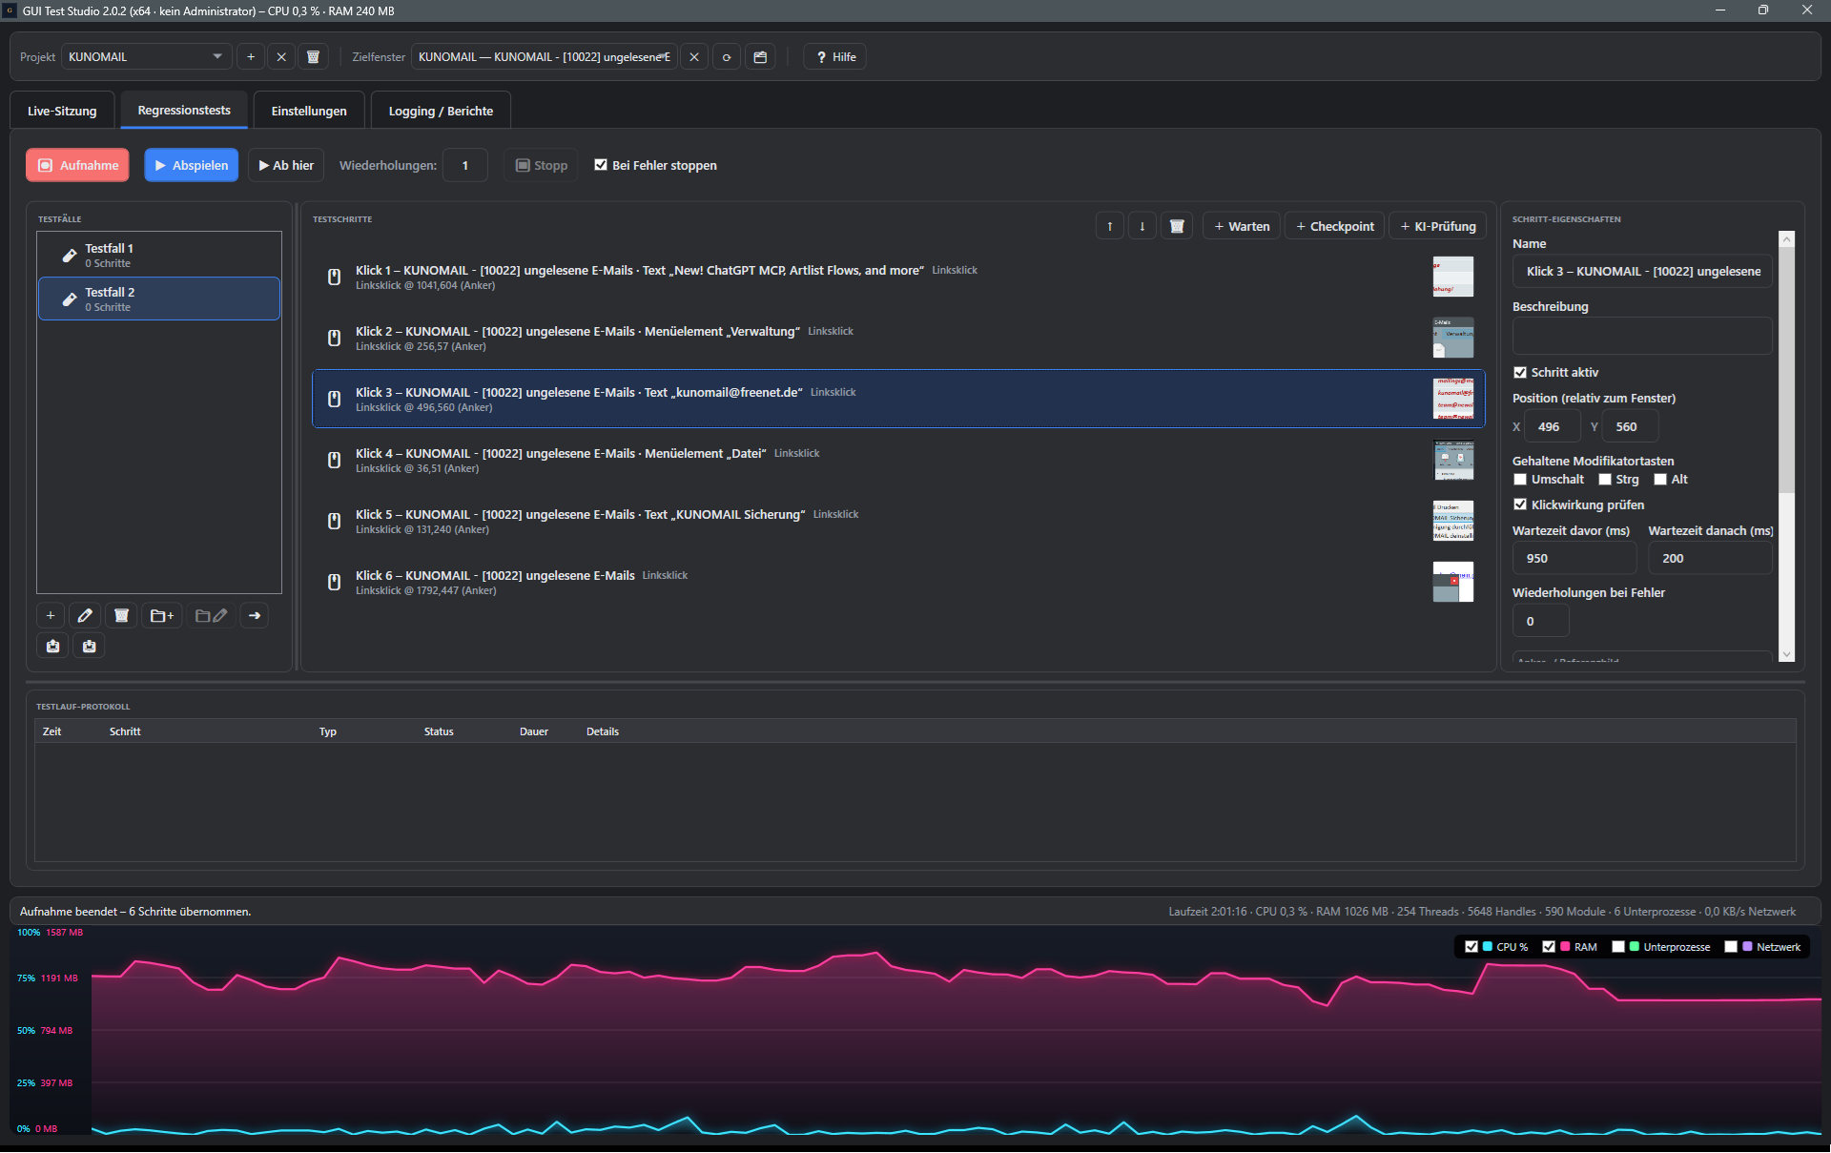Move the selected test step up
Image resolution: width=1831 pixels, height=1153 pixels.
pyautogui.click(x=1110, y=227)
